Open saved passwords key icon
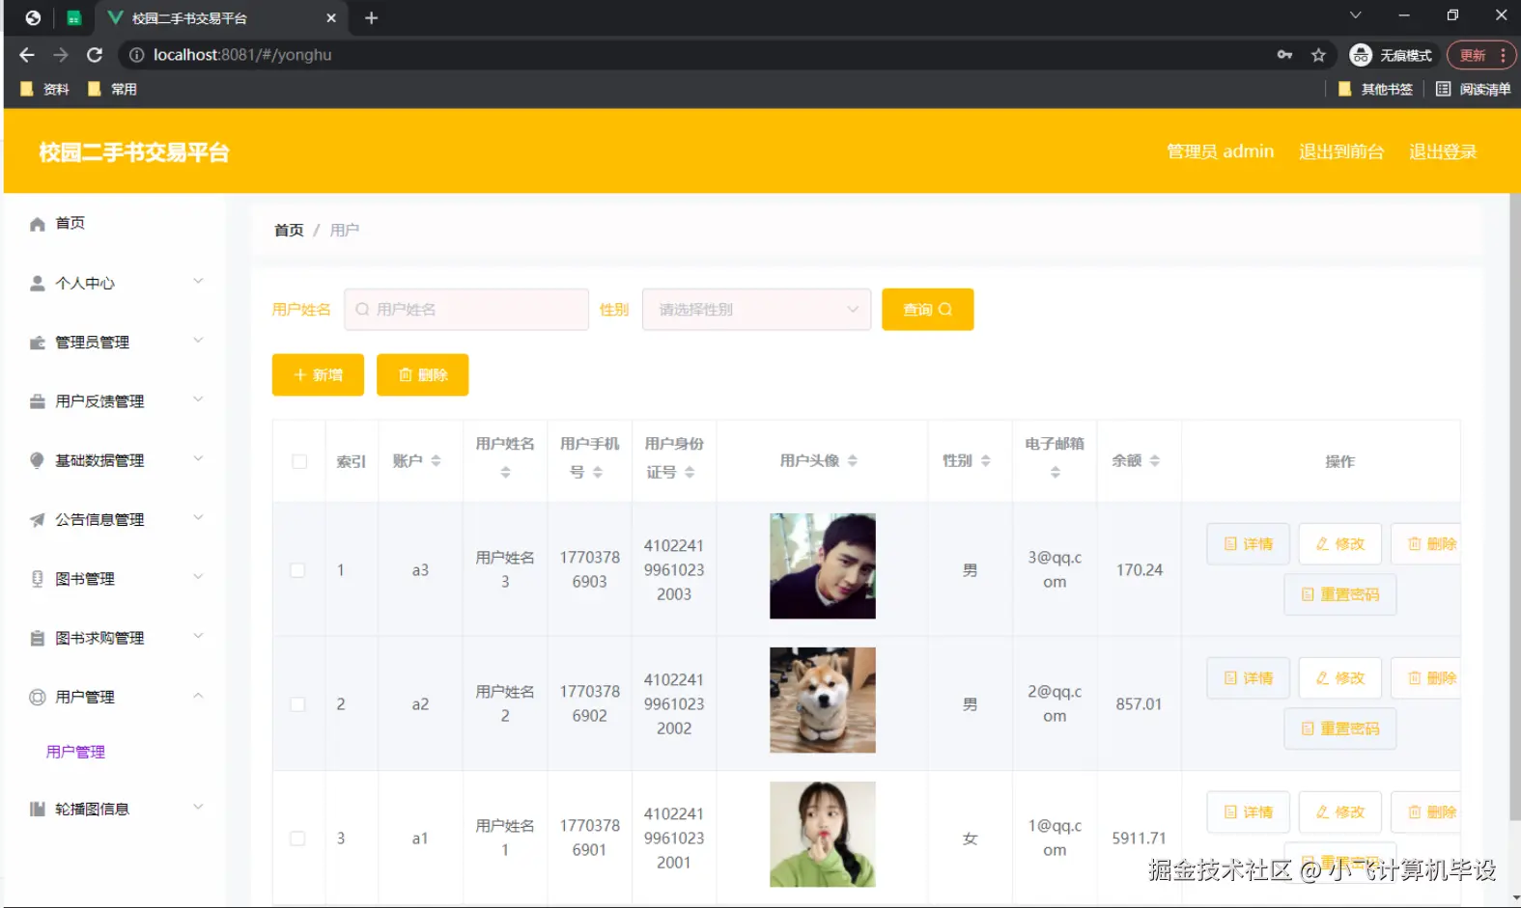The image size is (1521, 908). pyautogui.click(x=1284, y=55)
